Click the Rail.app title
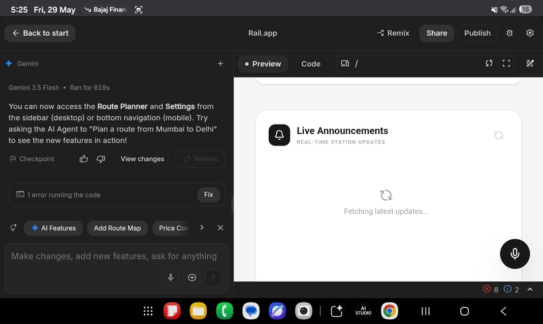Viewport: 543px width, 324px height. click(263, 33)
